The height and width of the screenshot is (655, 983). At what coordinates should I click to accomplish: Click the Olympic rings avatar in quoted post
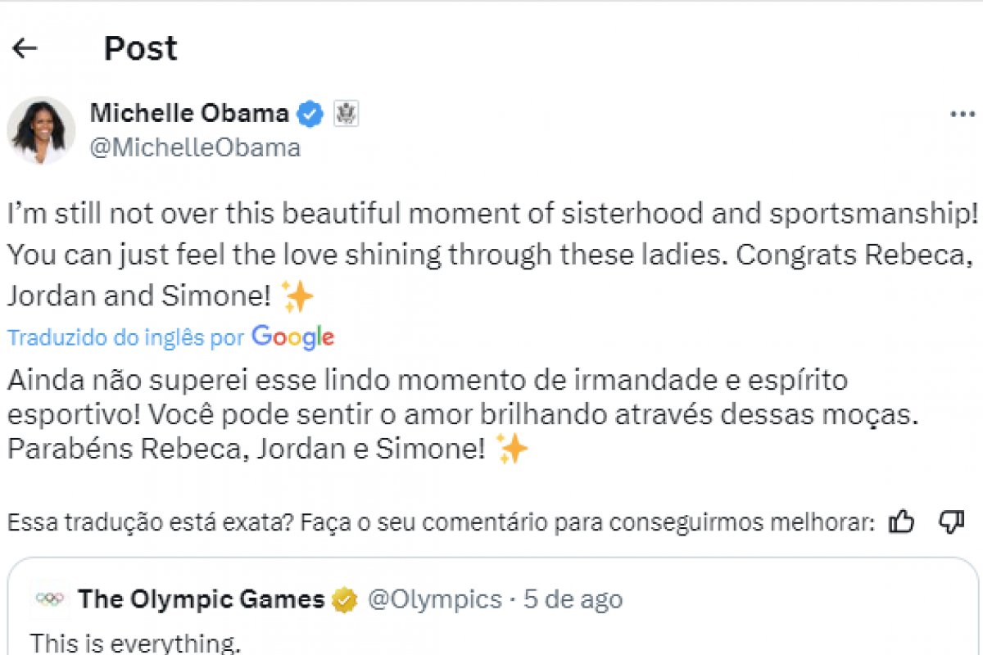(51, 599)
